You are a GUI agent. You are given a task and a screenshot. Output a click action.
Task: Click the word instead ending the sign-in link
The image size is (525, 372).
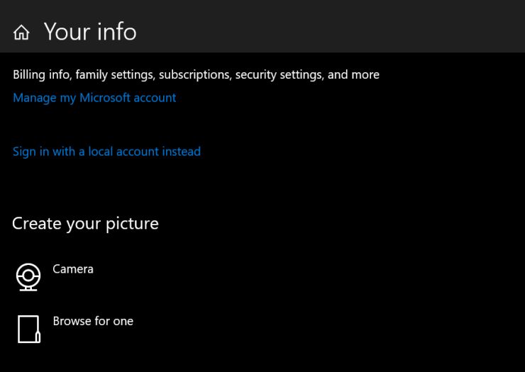click(x=182, y=152)
